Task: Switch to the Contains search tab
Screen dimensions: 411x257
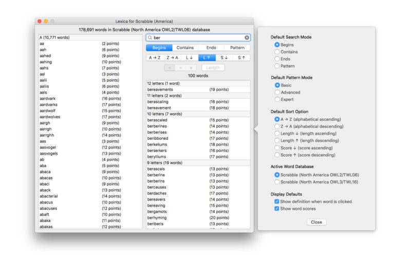Action: point(185,48)
